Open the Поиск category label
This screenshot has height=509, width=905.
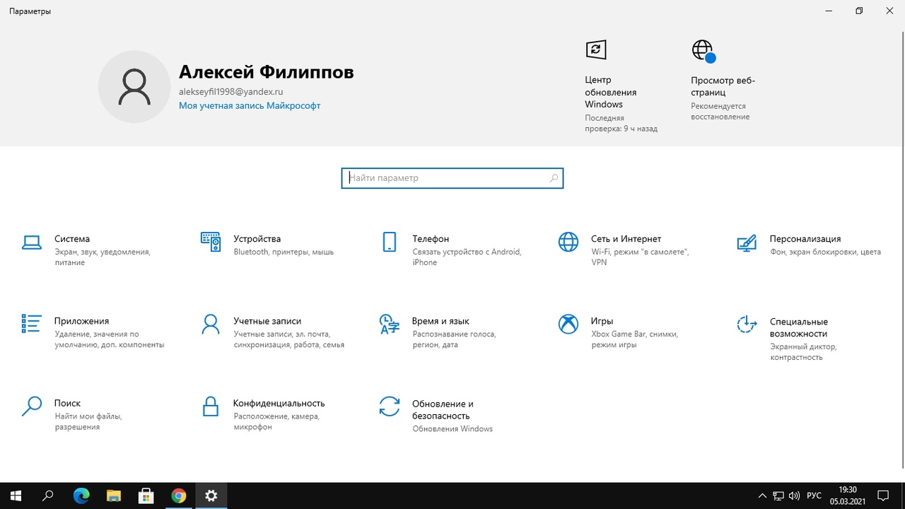point(68,403)
